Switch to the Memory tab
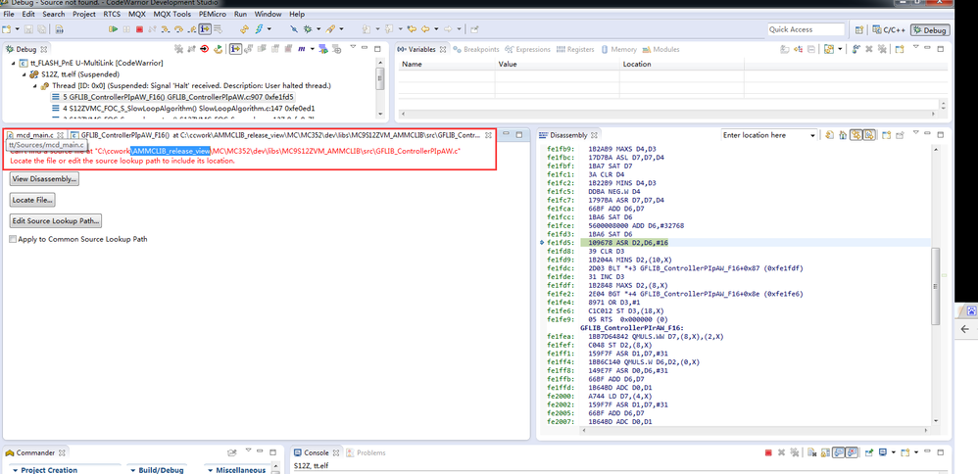Viewport: 978px width, 474px height. [x=618, y=49]
